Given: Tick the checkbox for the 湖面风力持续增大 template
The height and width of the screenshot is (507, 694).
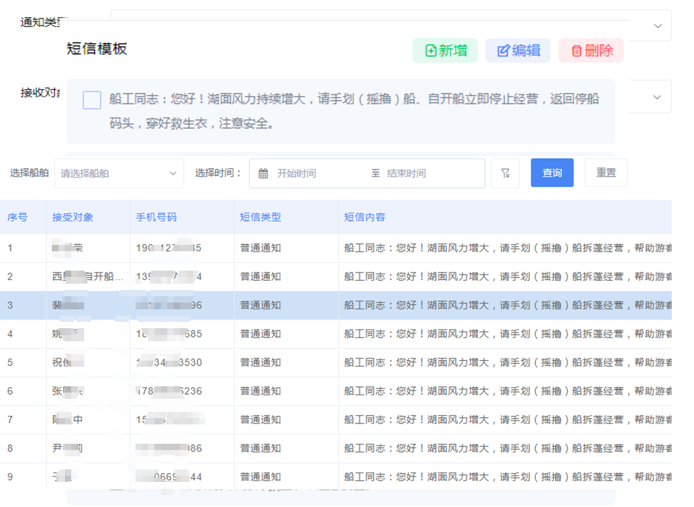Looking at the screenshot, I should coord(92,100).
